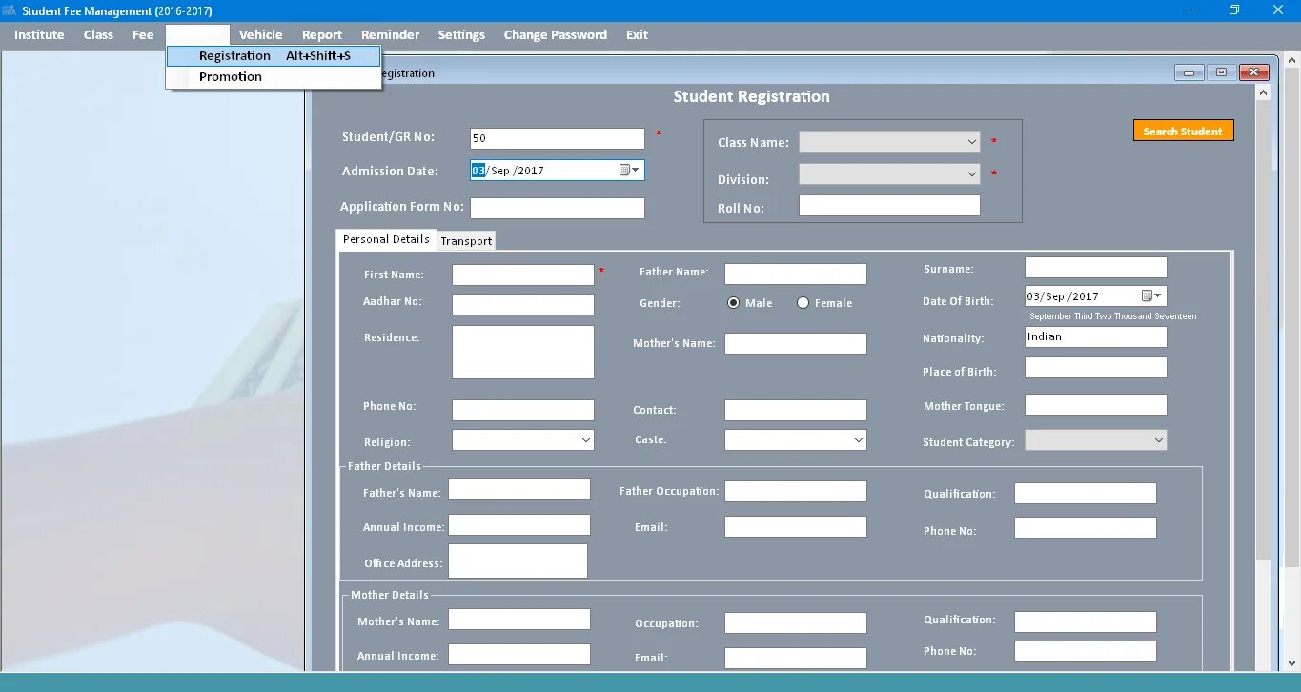Select the Female gender option
The height and width of the screenshot is (692, 1301).
(803, 303)
